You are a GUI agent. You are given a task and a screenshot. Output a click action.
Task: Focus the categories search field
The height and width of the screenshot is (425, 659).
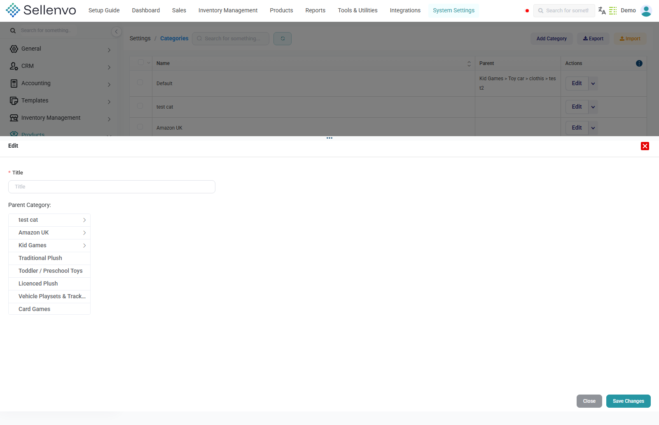[x=231, y=39]
